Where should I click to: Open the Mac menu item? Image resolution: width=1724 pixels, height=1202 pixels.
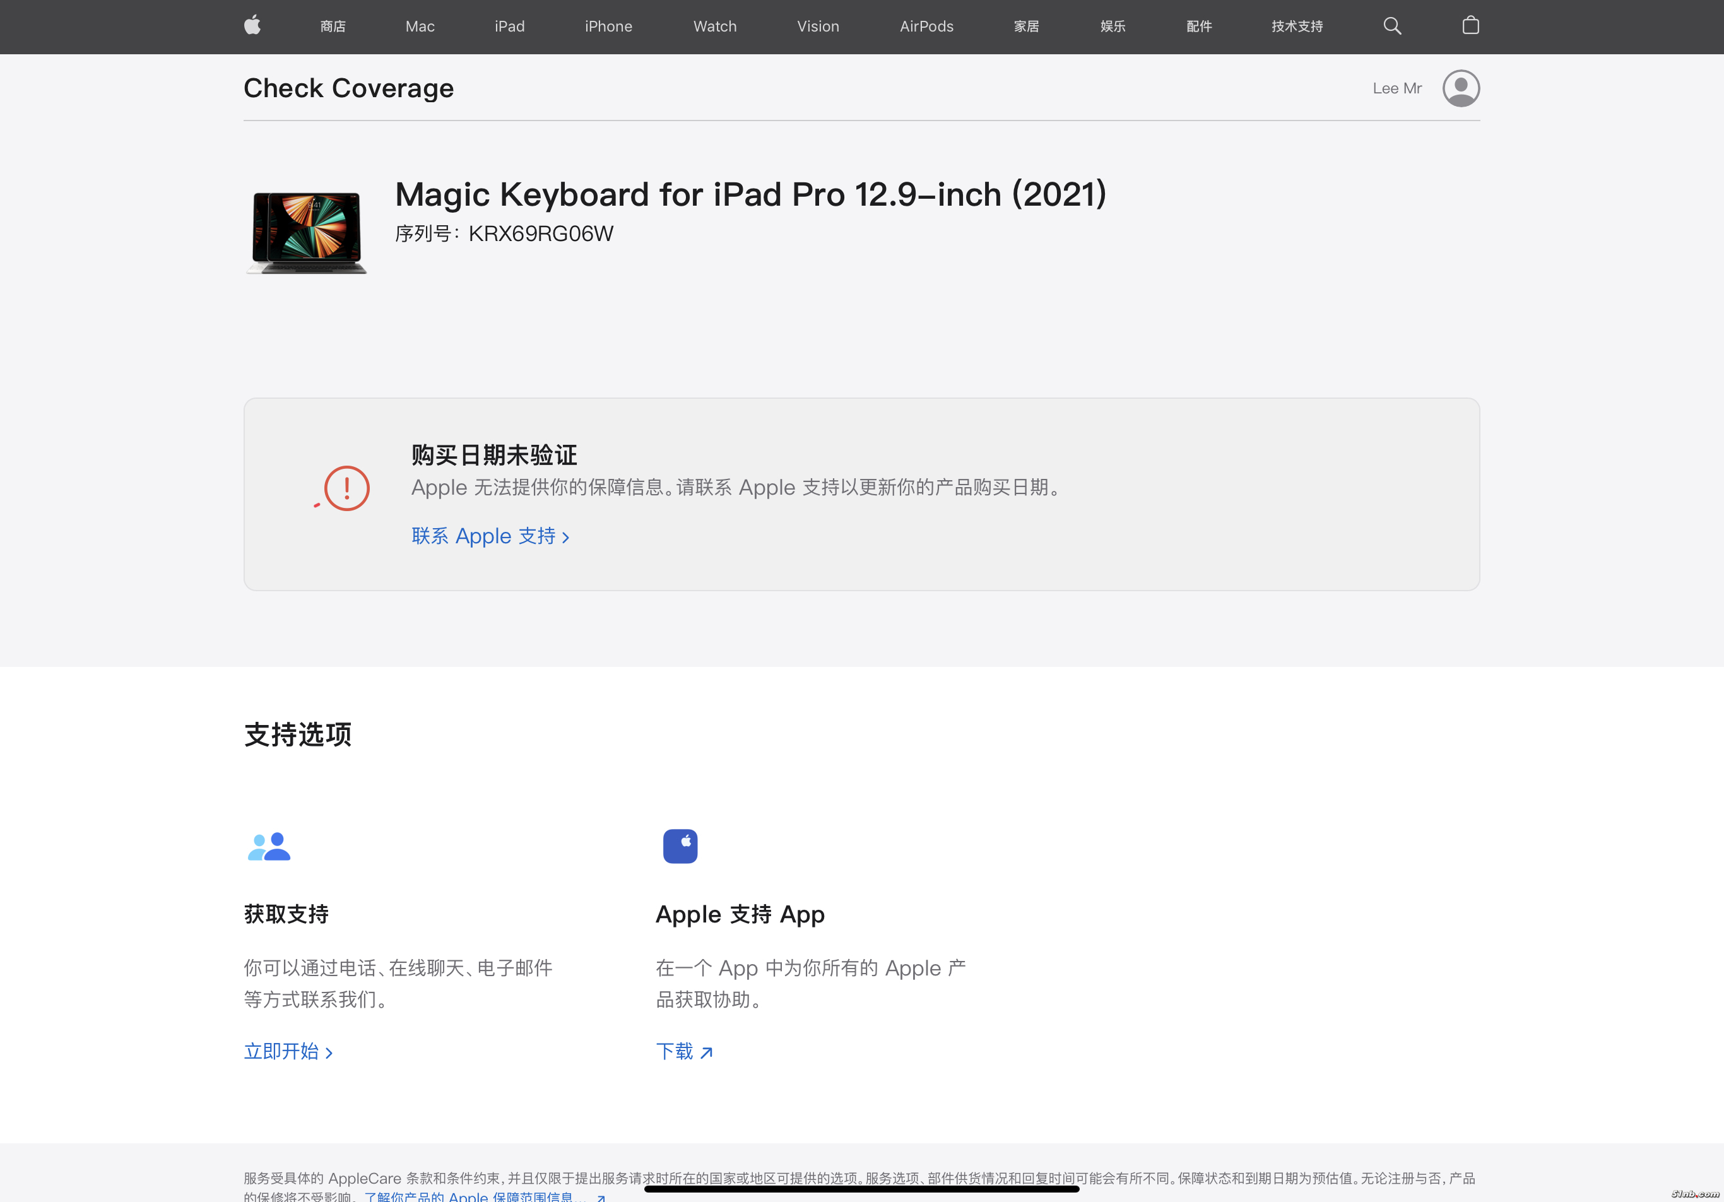coord(420,27)
